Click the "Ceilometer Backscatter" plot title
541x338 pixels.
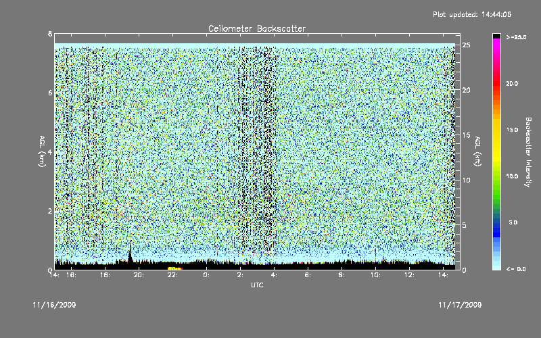[x=257, y=28]
